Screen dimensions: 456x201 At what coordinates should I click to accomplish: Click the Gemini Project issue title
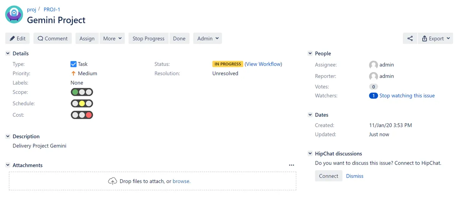56,20
